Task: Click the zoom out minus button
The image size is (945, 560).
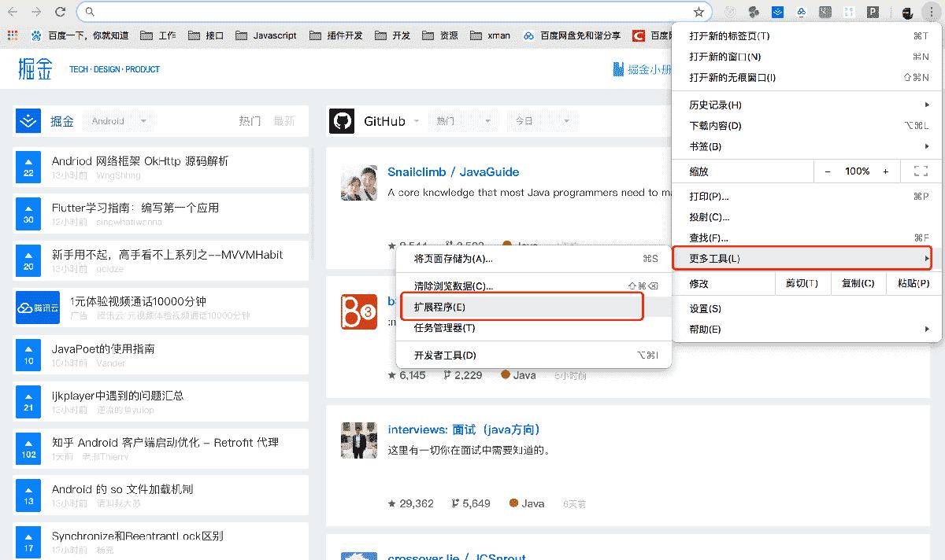Action: point(828,171)
